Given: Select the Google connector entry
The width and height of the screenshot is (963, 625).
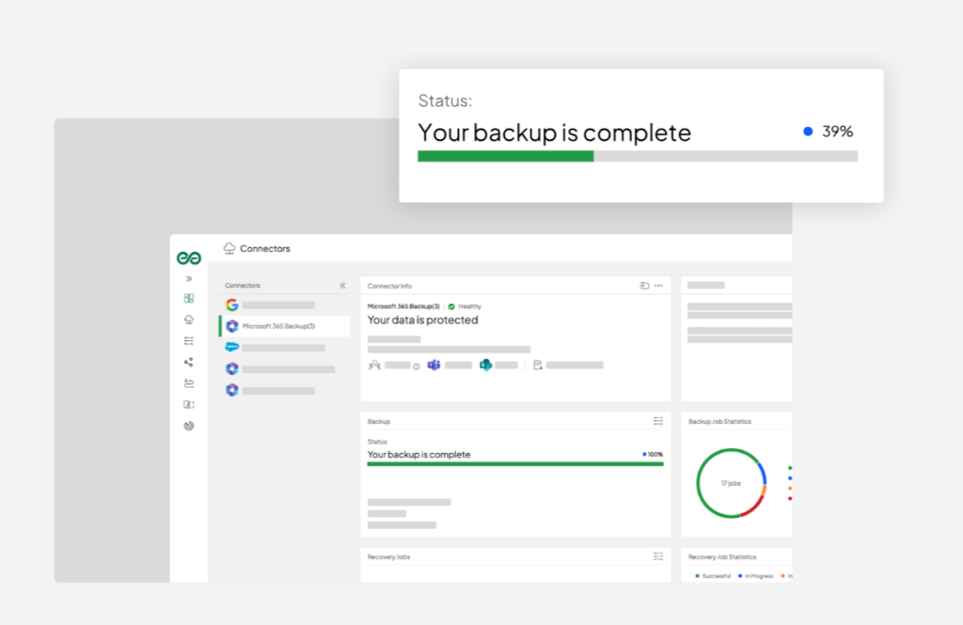Looking at the screenshot, I should [284, 305].
